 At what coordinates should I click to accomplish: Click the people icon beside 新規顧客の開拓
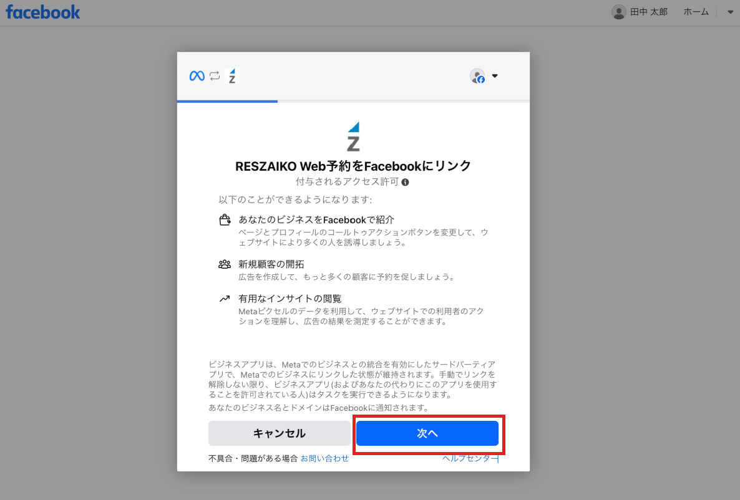pyautogui.click(x=225, y=264)
